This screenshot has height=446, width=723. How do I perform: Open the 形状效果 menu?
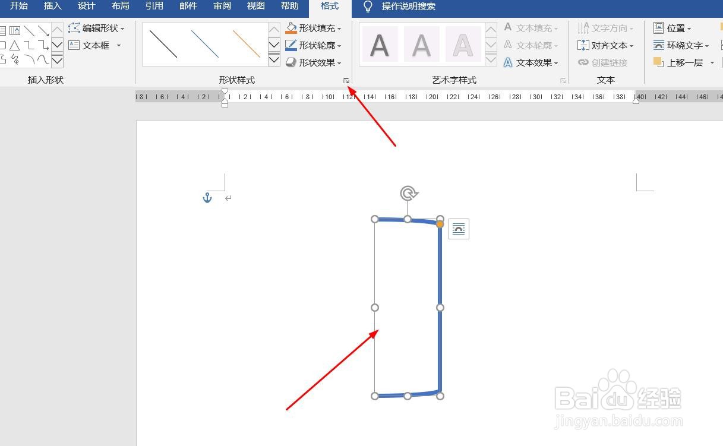313,62
